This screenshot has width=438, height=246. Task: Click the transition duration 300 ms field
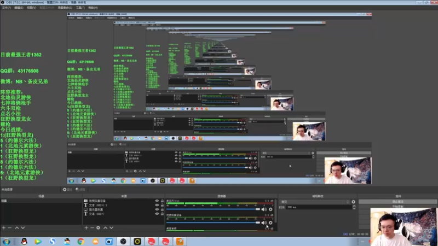(x=319, y=207)
